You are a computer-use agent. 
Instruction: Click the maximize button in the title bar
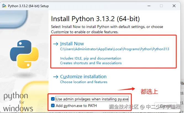[161, 6]
